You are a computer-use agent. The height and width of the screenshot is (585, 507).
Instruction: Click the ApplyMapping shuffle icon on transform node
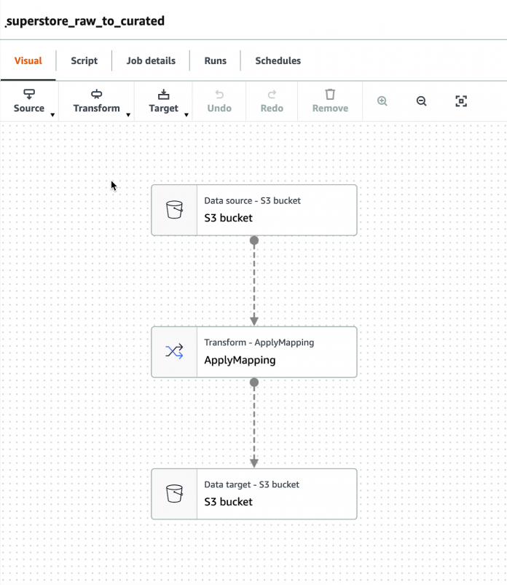coord(173,351)
